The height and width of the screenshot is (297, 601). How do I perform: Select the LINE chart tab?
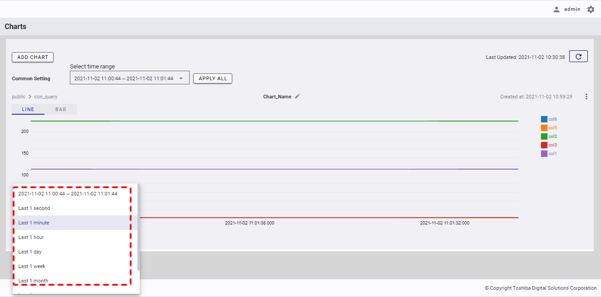(x=28, y=109)
